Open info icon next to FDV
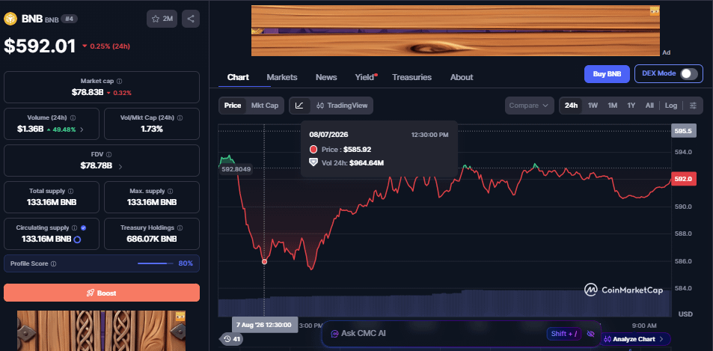 pyautogui.click(x=108, y=155)
